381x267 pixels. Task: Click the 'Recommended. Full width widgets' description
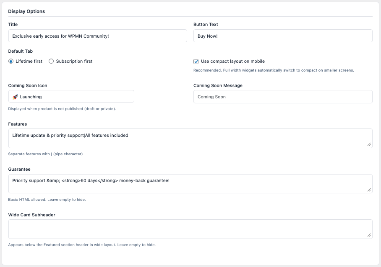tap(274, 70)
